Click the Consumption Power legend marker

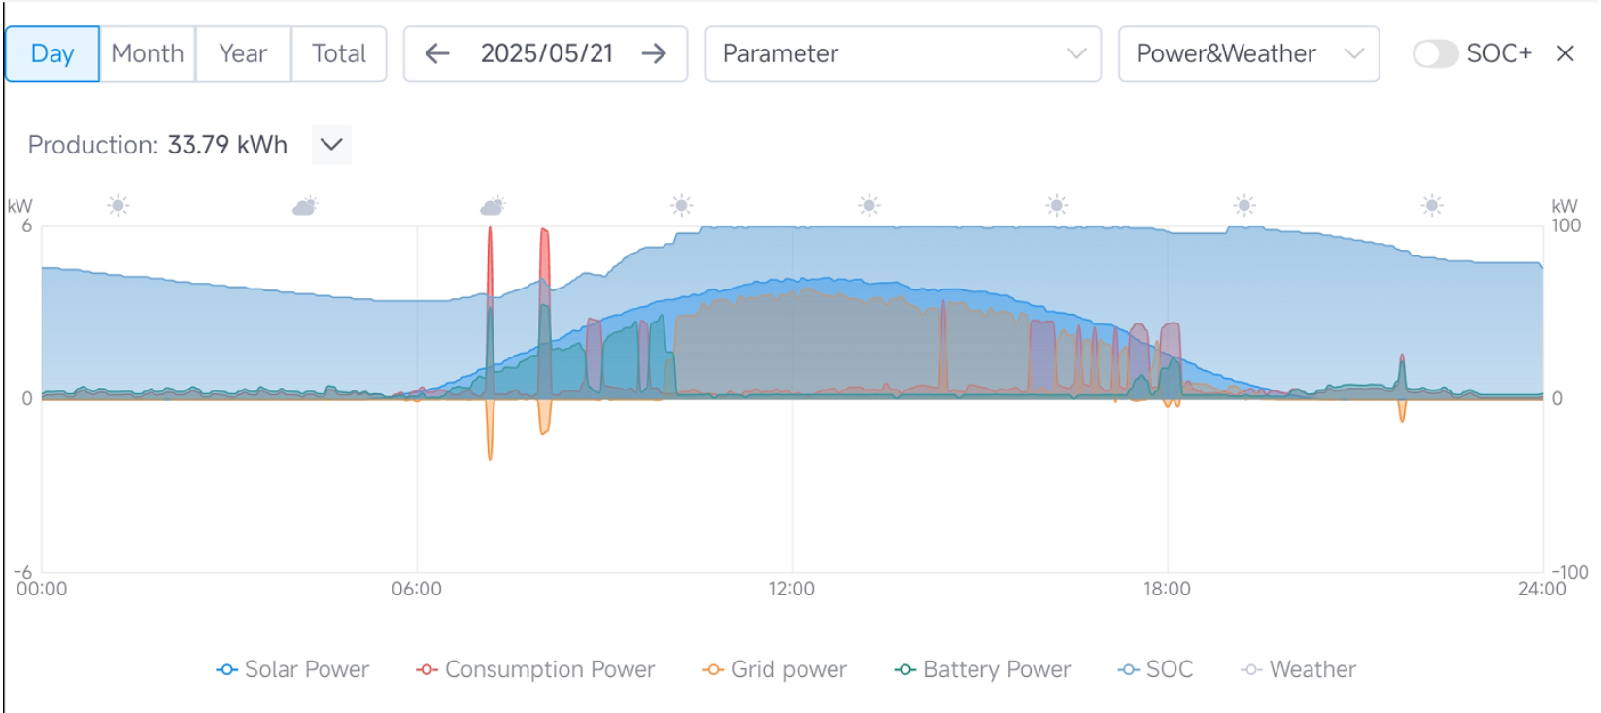[x=426, y=670]
